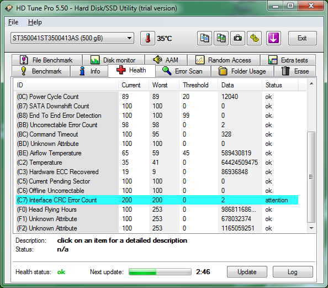Sort by the Current column header

[x=134, y=85]
